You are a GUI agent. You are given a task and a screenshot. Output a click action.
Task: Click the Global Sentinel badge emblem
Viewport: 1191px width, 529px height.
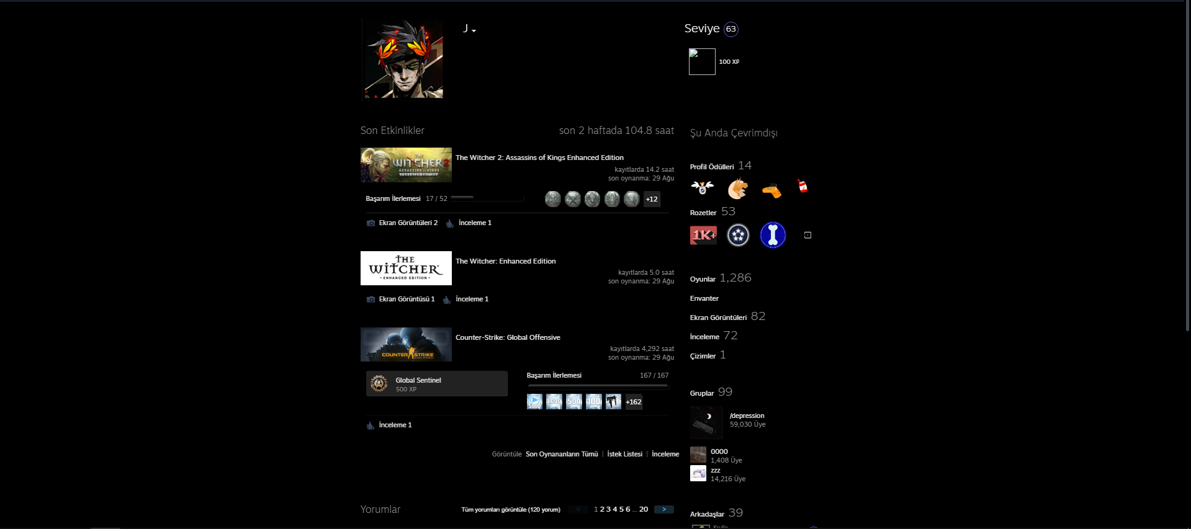[379, 383]
